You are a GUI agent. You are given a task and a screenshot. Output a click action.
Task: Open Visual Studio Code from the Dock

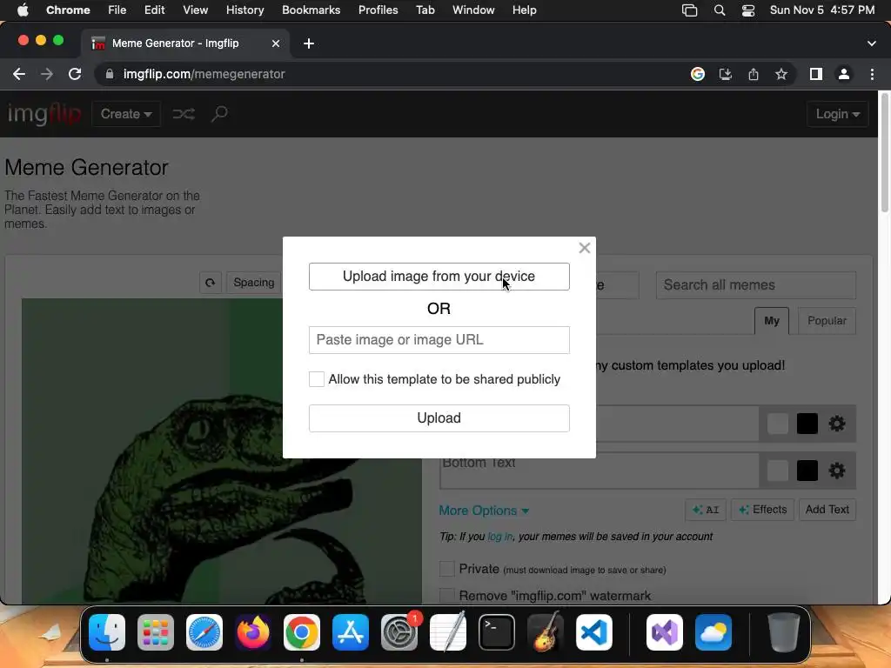click(593, 632)
